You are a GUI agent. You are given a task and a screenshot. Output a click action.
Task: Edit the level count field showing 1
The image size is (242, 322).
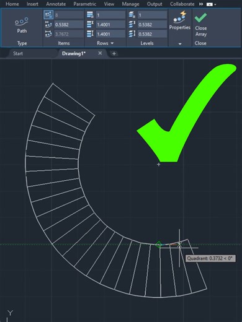pos(153,15)
